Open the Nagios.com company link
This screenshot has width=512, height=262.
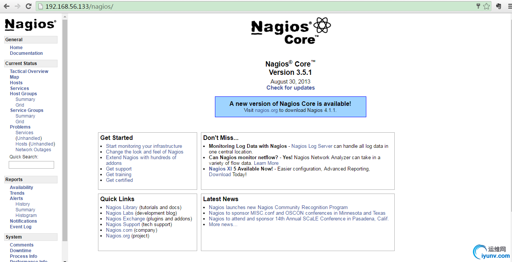click(x=119, y=230)
